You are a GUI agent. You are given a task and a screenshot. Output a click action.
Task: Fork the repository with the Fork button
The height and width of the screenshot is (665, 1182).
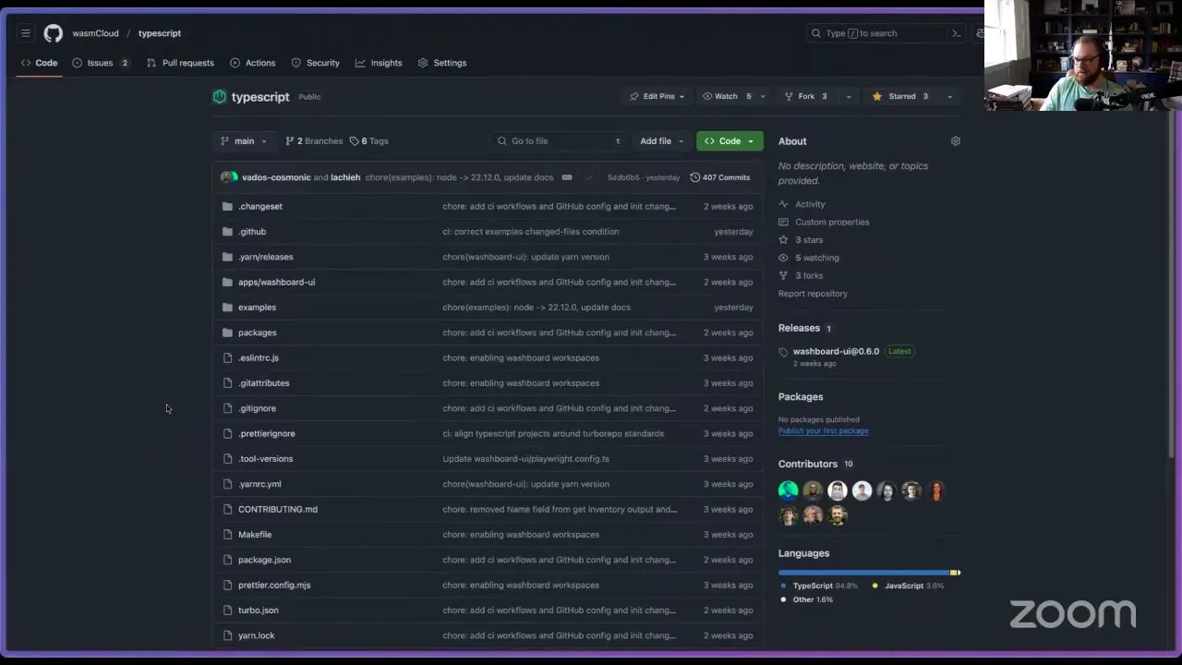[x=806, y=96]
